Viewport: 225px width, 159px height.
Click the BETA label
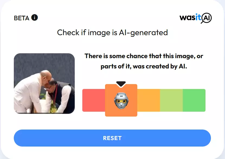point(21,18)
